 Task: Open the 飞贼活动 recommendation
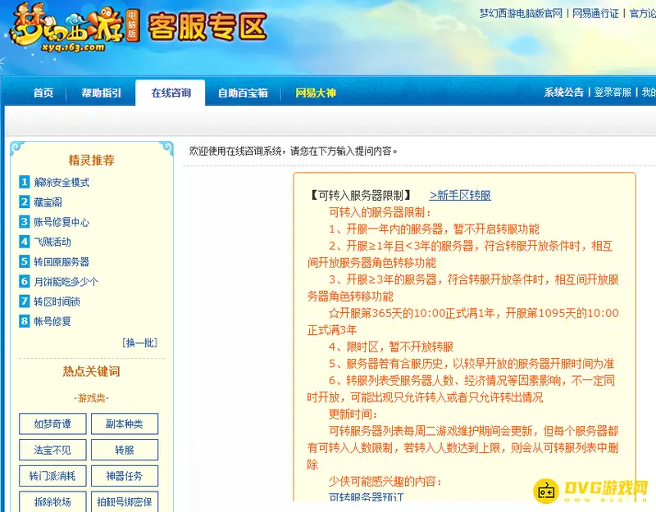[52, 242]
